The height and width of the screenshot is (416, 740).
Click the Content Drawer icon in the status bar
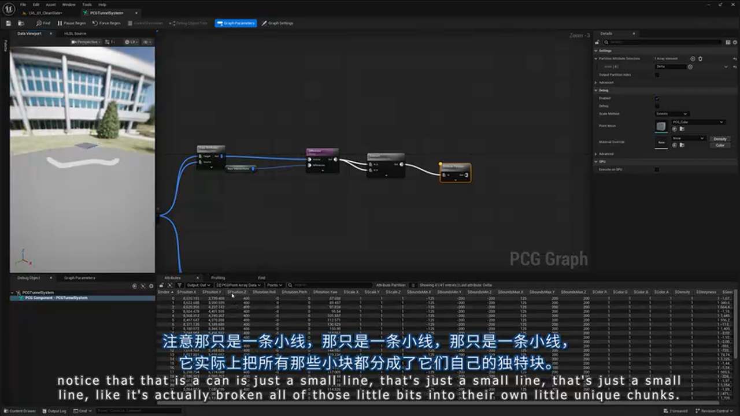pyautogui.click(x=5, y=410)
